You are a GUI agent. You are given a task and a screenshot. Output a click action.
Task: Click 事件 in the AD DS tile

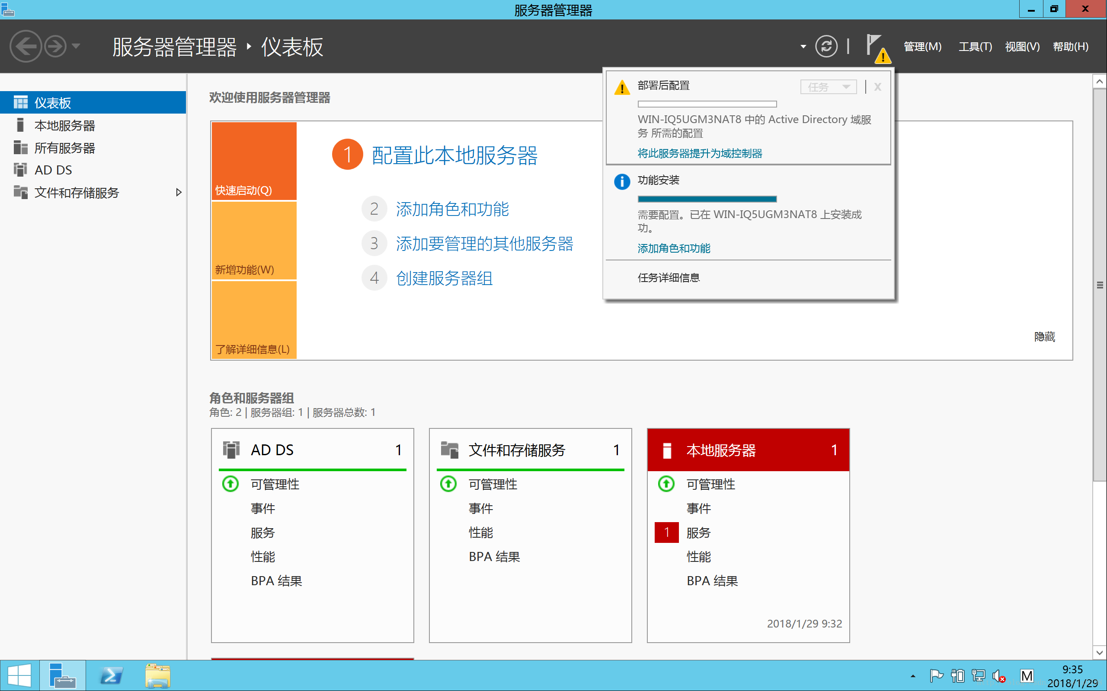point(263,508)
